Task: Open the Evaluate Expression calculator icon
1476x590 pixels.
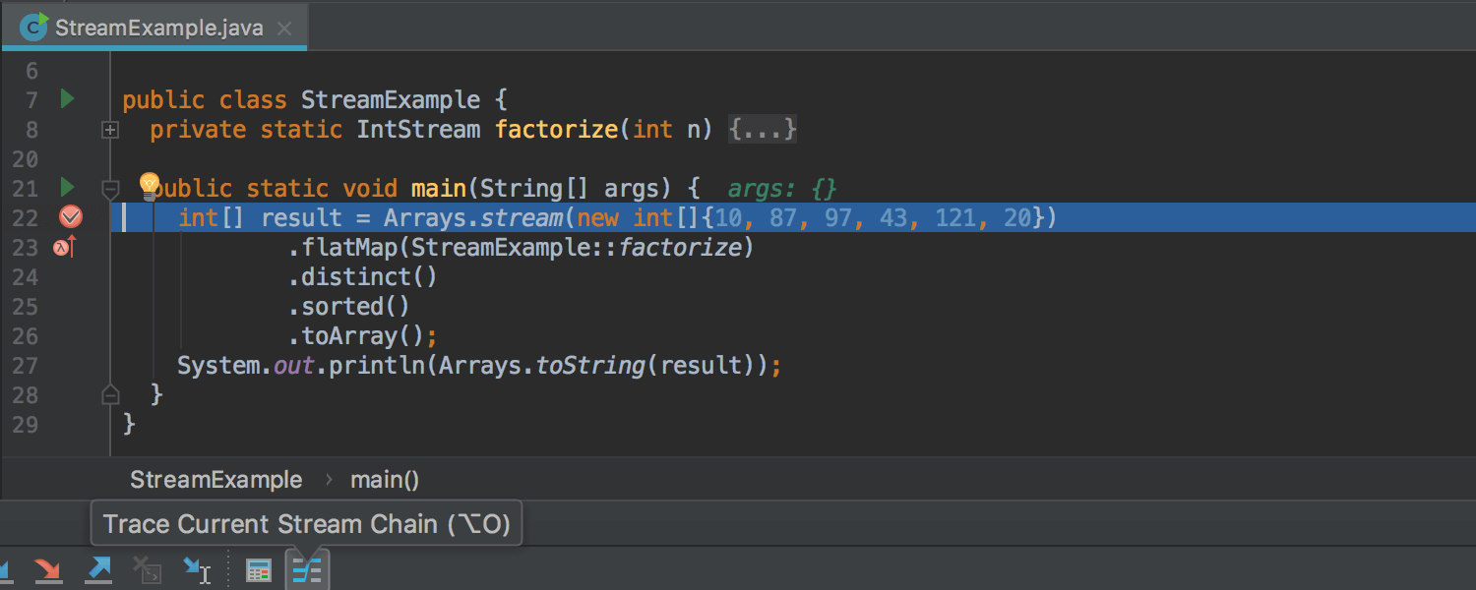Action: pos(258,569)
